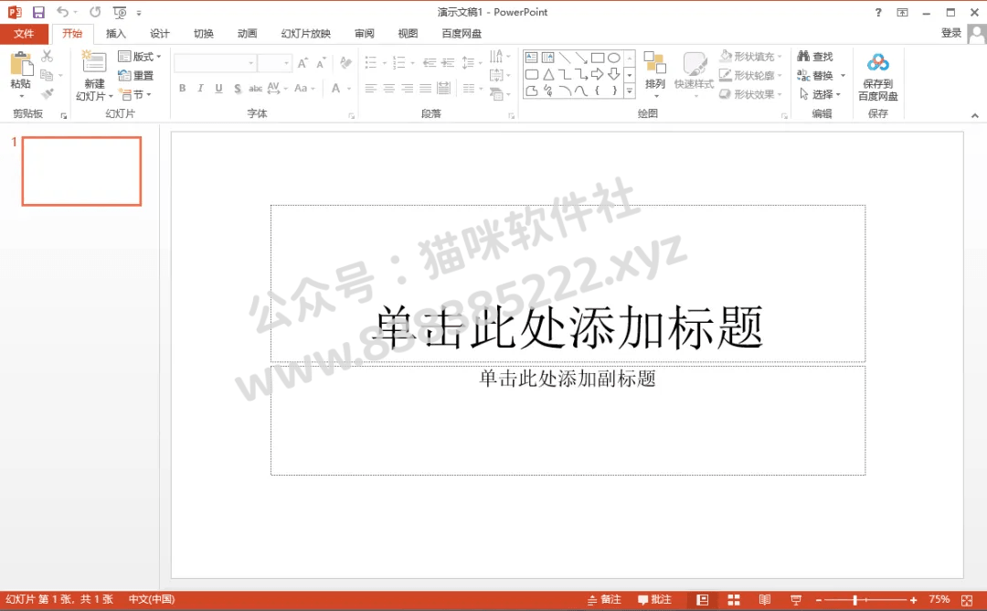Start slideshow from beginning icon
987x611 pixels.
(120, 12)
